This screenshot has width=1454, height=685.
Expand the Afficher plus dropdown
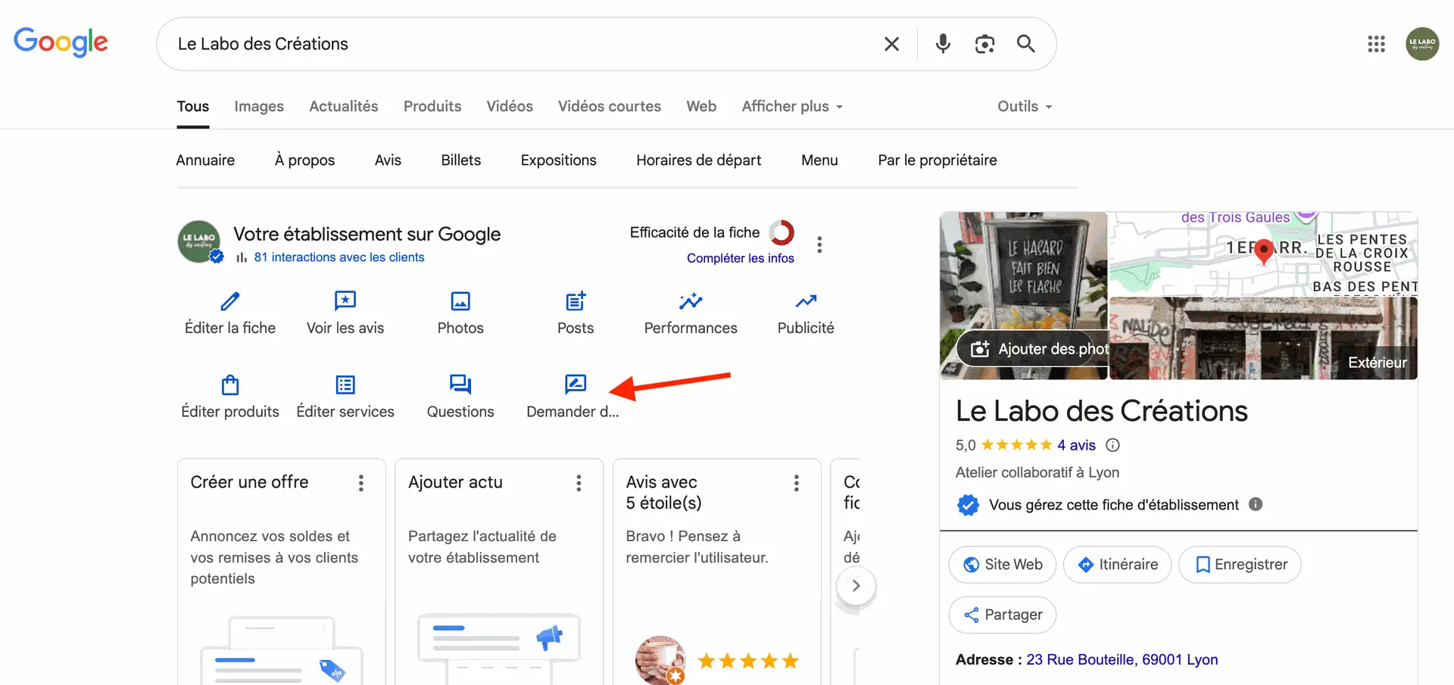(792, 106)
